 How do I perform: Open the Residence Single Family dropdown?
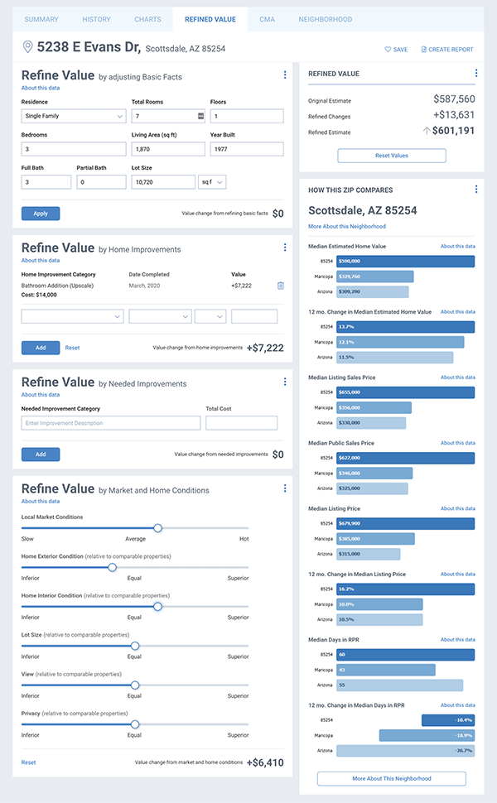pyautogui.click(x=74, y=116)
